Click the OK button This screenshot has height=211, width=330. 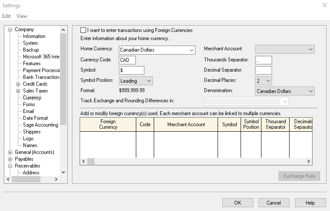click(238, 203)
